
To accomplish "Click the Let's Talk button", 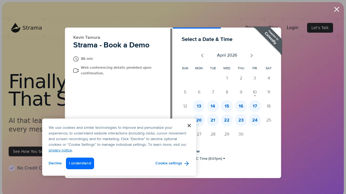I will tap(320, 28).
